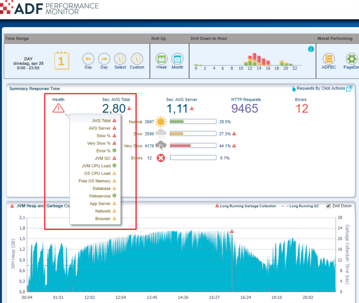
Task: Click the next Day arrow icon
Action: coord(104,59)
